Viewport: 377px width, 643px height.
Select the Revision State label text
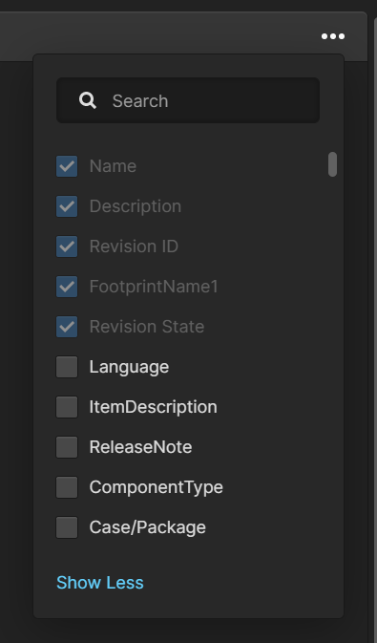coord(147,327)
